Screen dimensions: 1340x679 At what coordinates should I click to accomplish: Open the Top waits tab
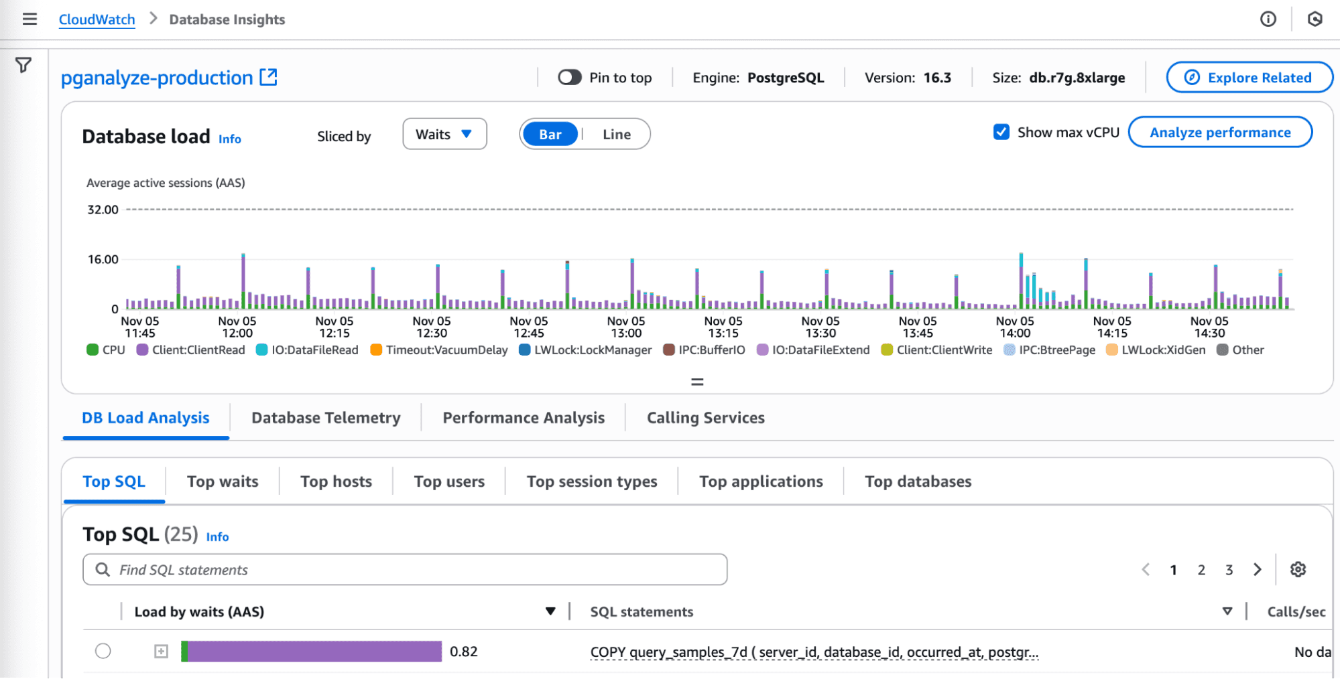click(223, 481)
